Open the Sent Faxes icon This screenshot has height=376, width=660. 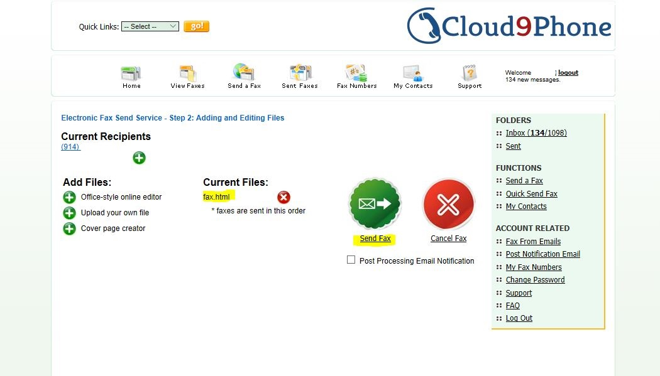300,73
